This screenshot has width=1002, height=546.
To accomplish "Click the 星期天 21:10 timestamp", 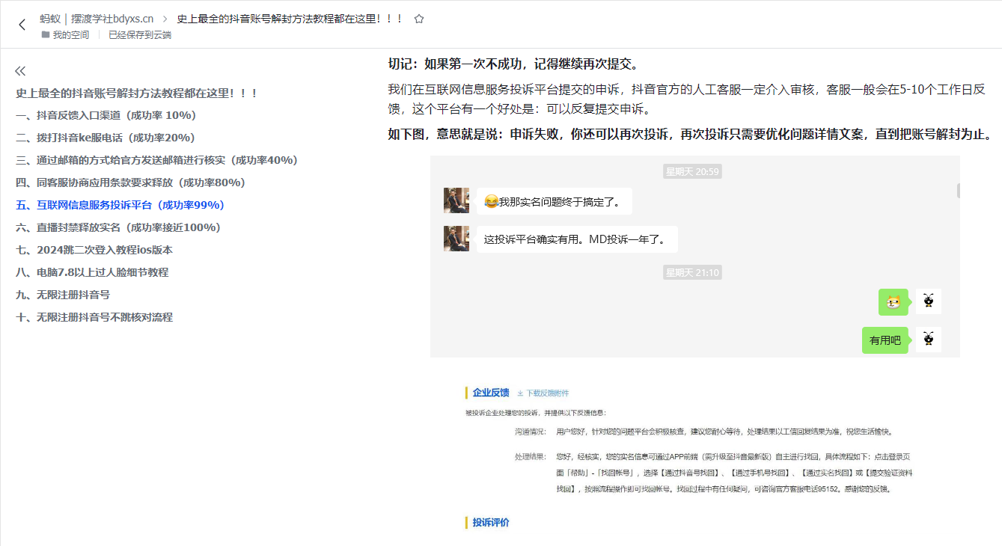I will tap(692, 273).
